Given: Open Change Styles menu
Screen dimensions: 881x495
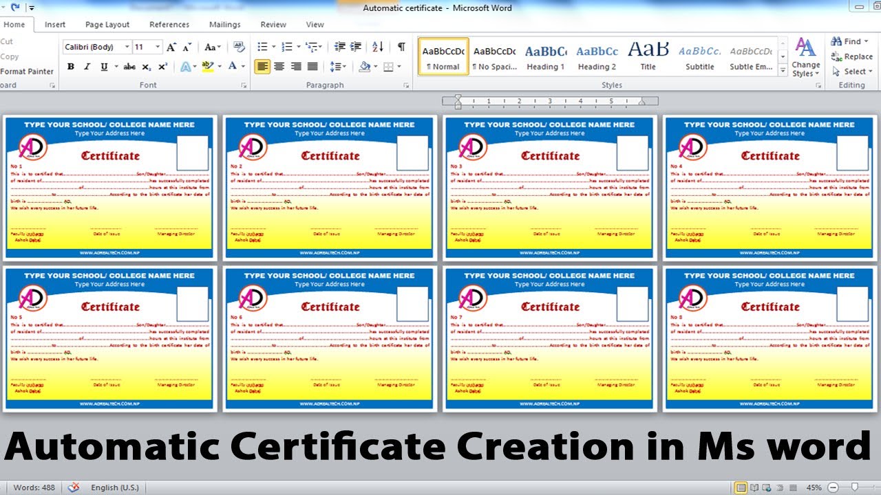Looking at the screenshot, I should tap(806, 57).
